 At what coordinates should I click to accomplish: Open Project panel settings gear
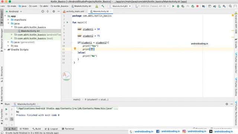[x=54, y=12]
